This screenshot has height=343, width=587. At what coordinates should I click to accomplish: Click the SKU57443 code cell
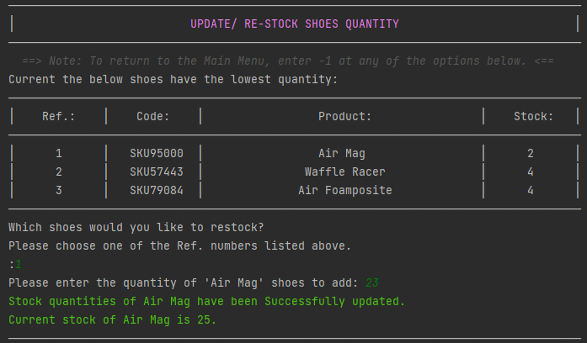(x=157, y=171)
